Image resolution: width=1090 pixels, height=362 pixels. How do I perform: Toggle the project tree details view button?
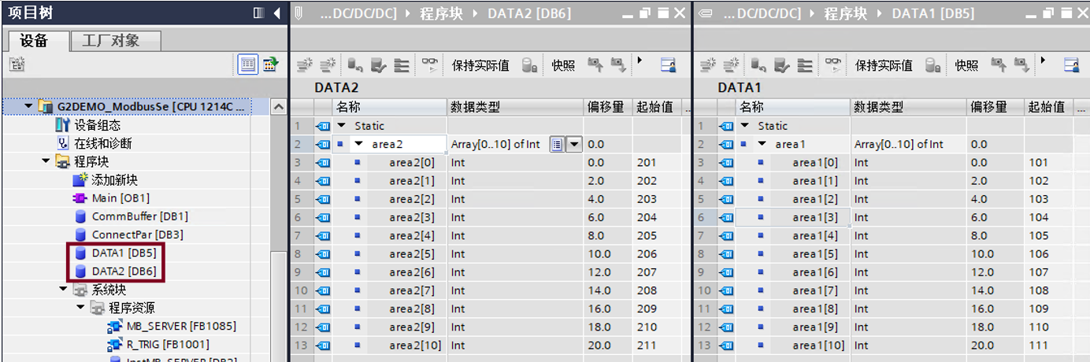248,65
